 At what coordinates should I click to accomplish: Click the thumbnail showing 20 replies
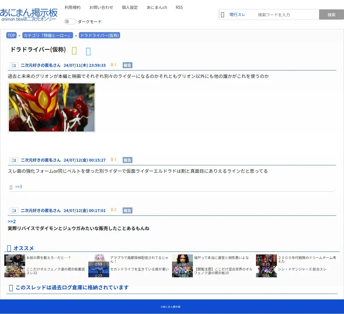tap(182, 260)
